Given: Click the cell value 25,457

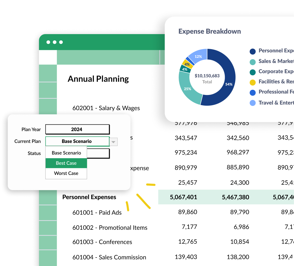Looking at the screenshot, I should (188, 183).
